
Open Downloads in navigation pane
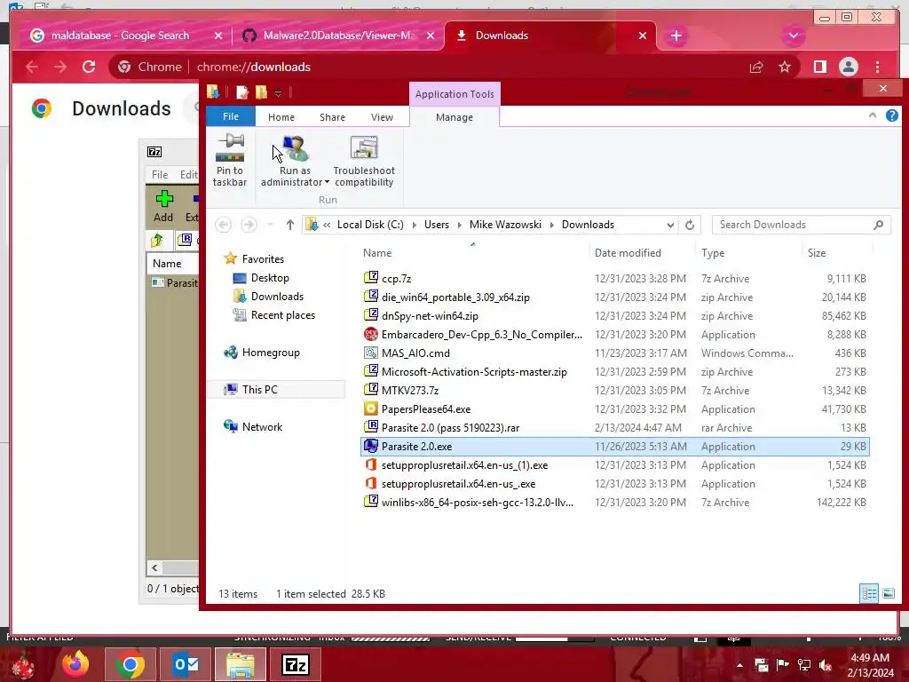click(277, 297)
